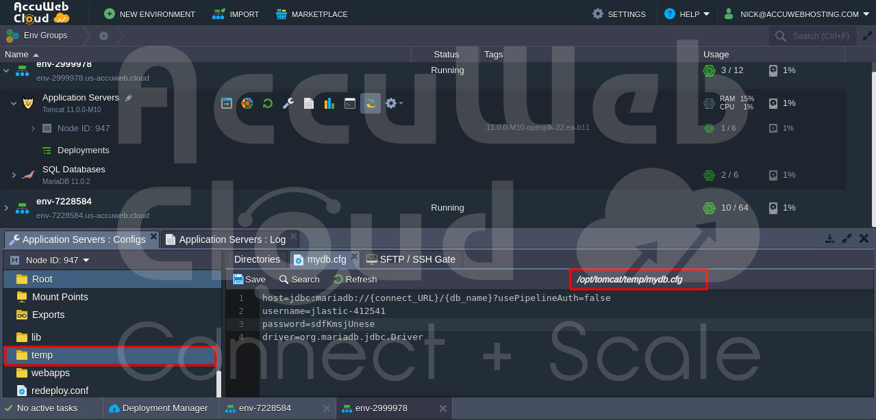Screen dimensions: 876x420
Task: Expand the SQL Databases layer
Action: pos(14,175)
